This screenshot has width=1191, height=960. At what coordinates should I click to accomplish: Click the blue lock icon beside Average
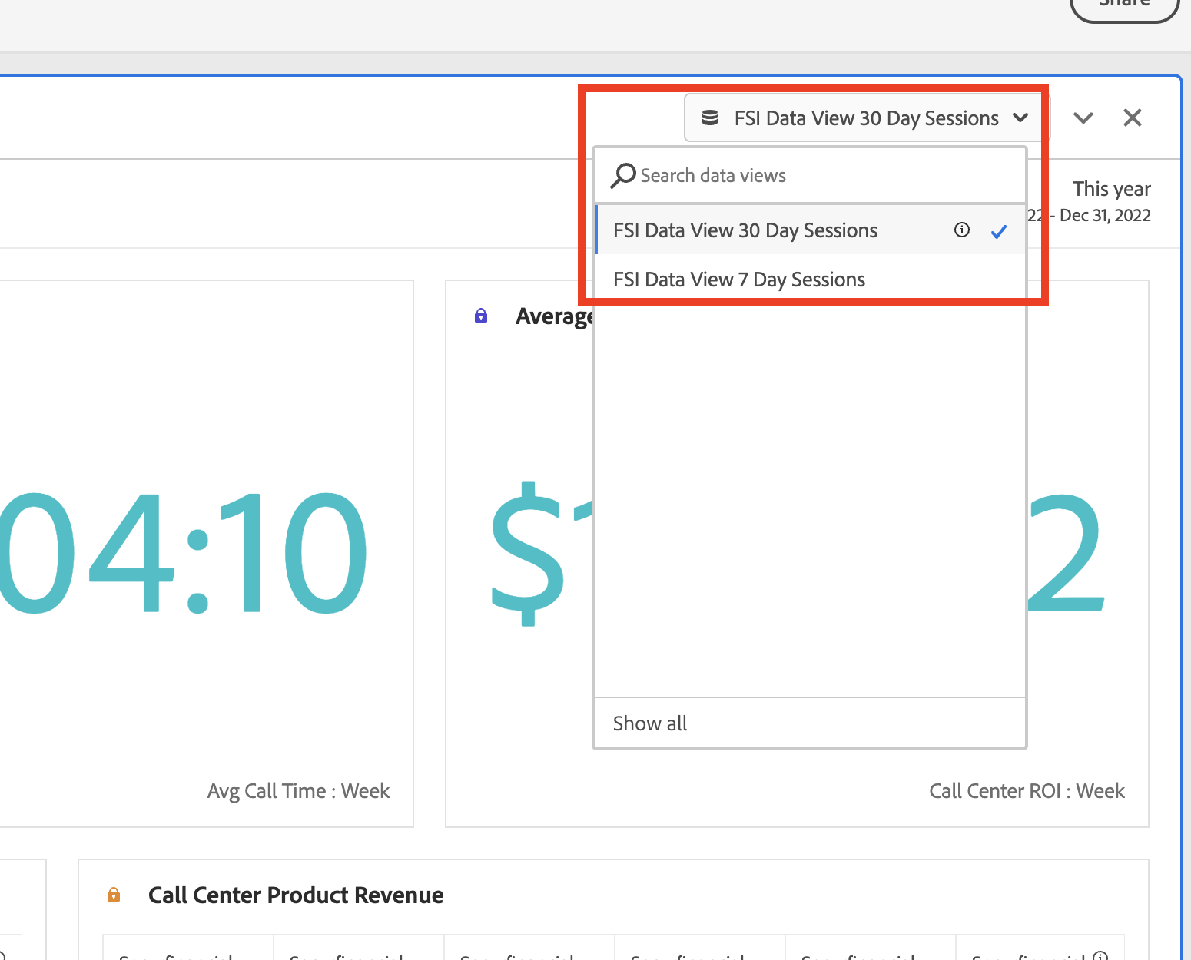click(x=481, y=316)
